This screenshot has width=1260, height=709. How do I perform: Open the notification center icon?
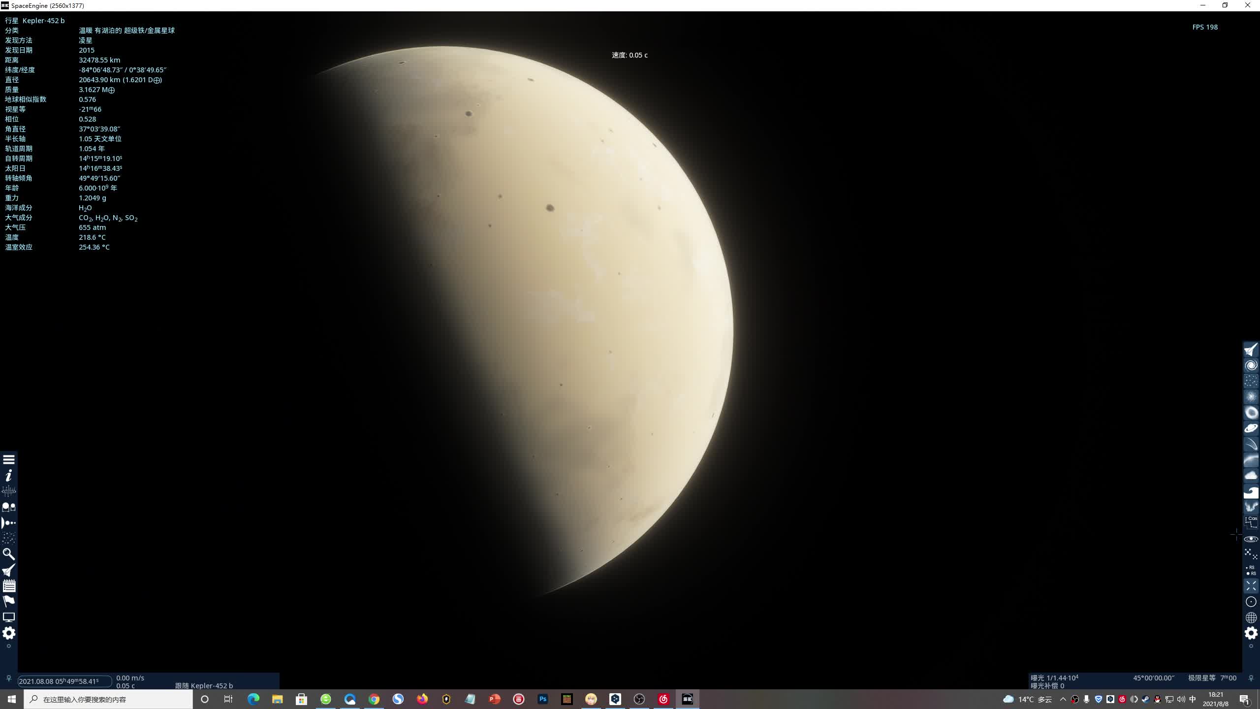1245,699
